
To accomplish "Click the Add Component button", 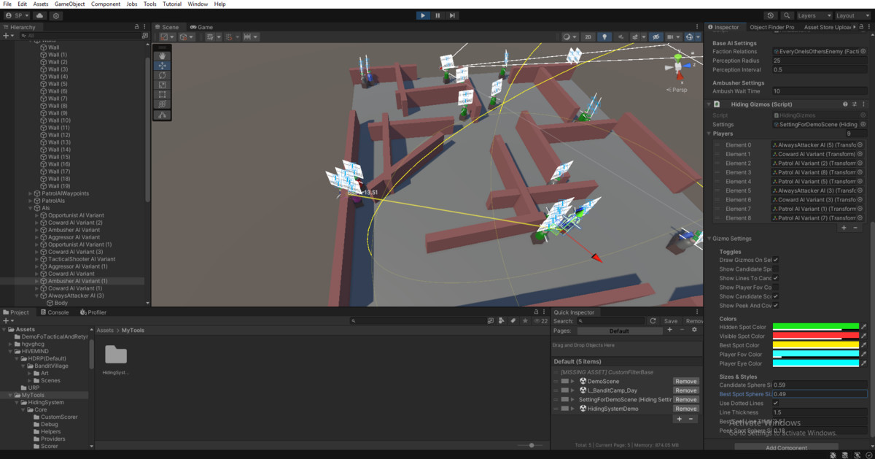I will [x=785, y=447].
